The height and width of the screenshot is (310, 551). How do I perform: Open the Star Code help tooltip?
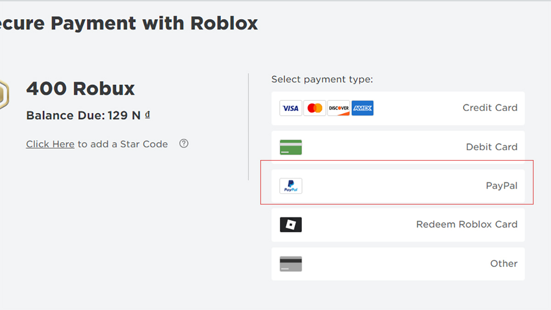[183, 144]
